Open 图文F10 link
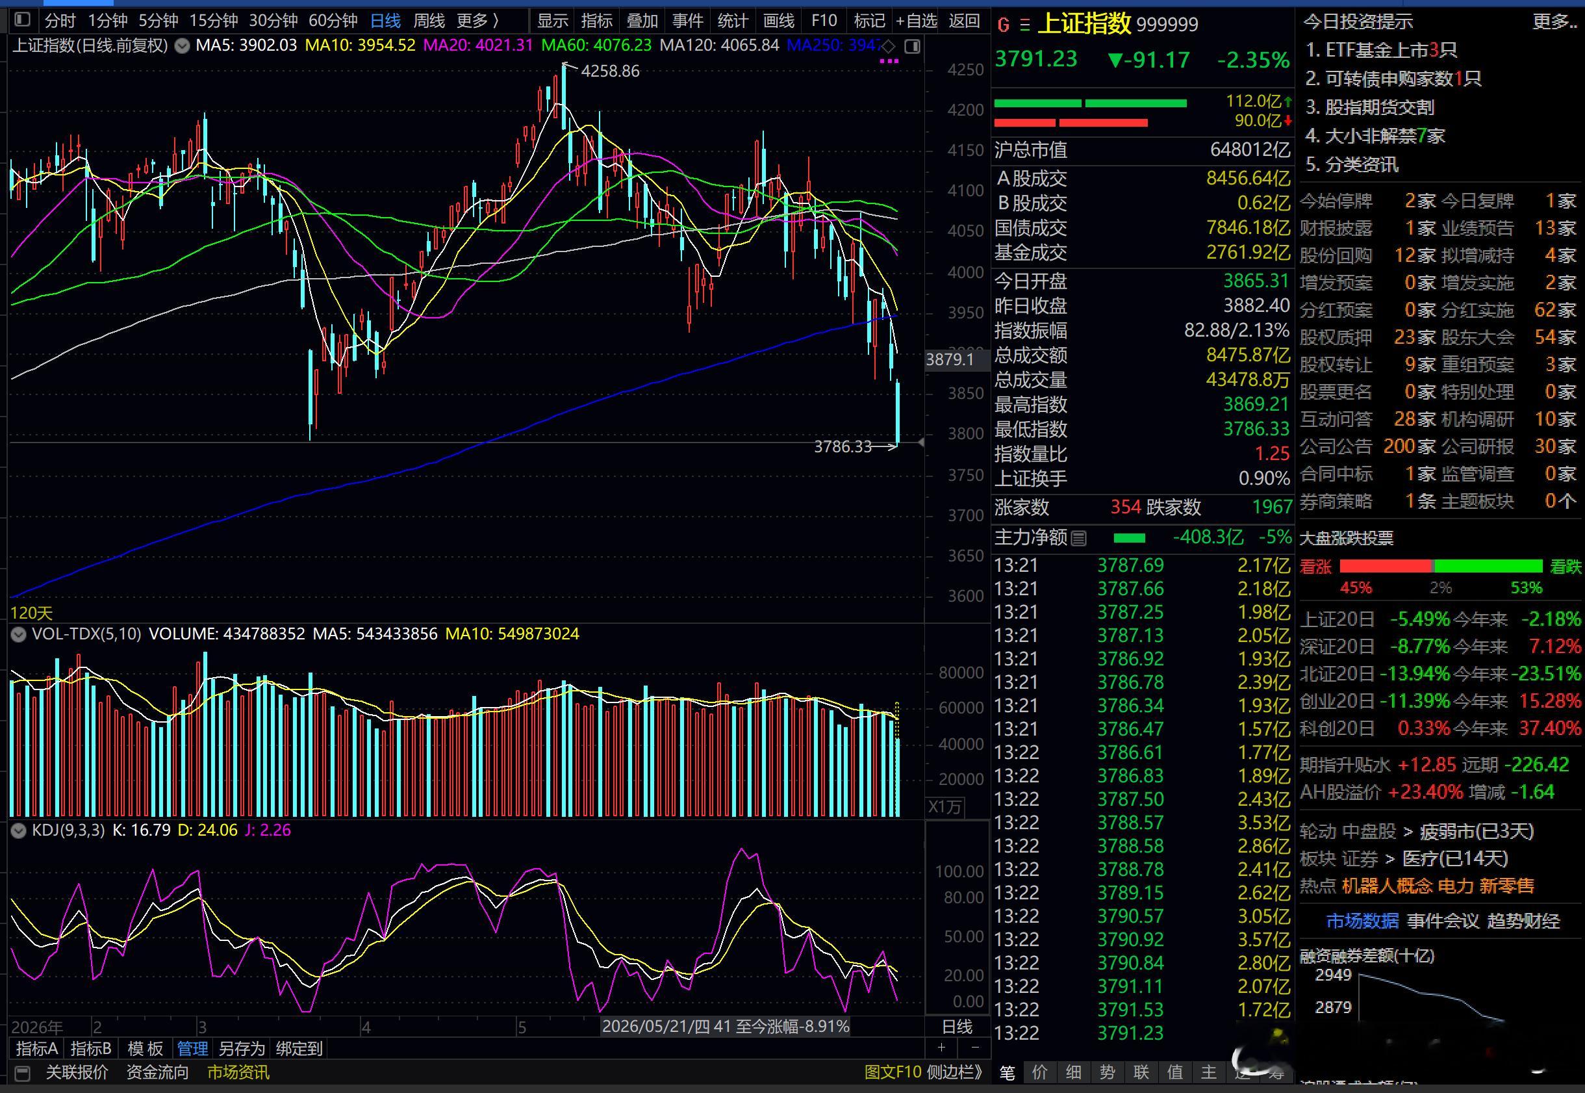 (x=893, y=1072)
